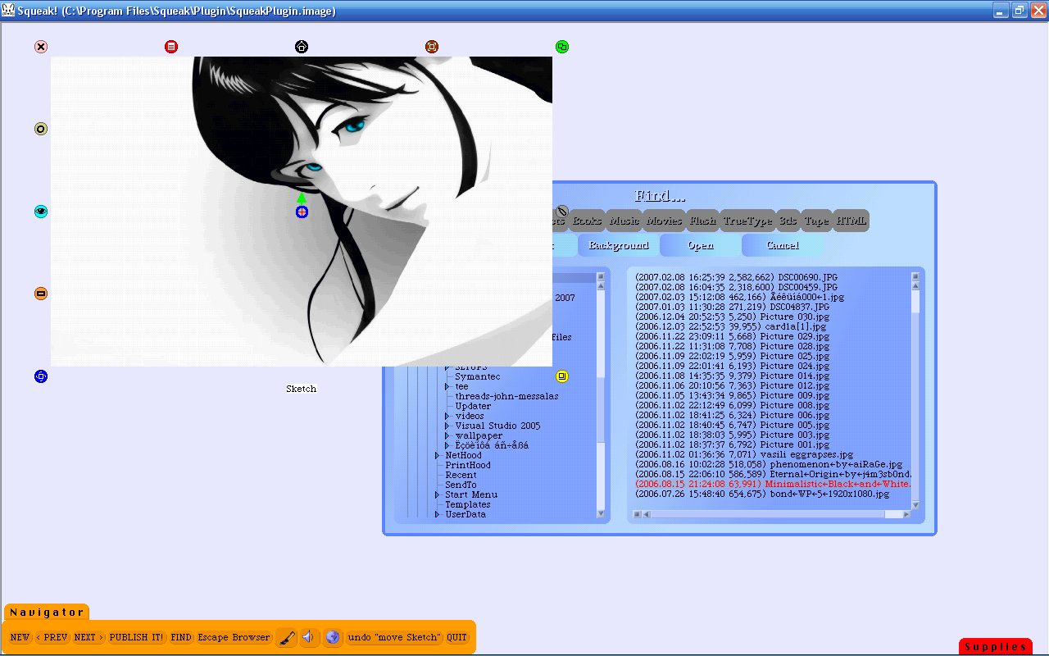Click the Navigator flap tab

[47, 612]
